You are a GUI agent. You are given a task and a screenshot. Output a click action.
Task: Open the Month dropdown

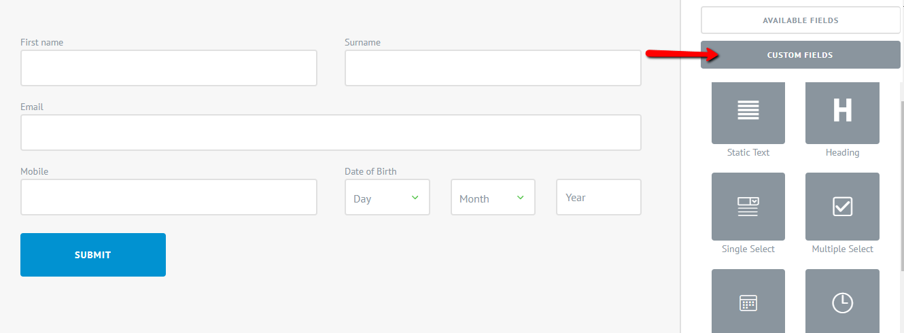(493, 198)
